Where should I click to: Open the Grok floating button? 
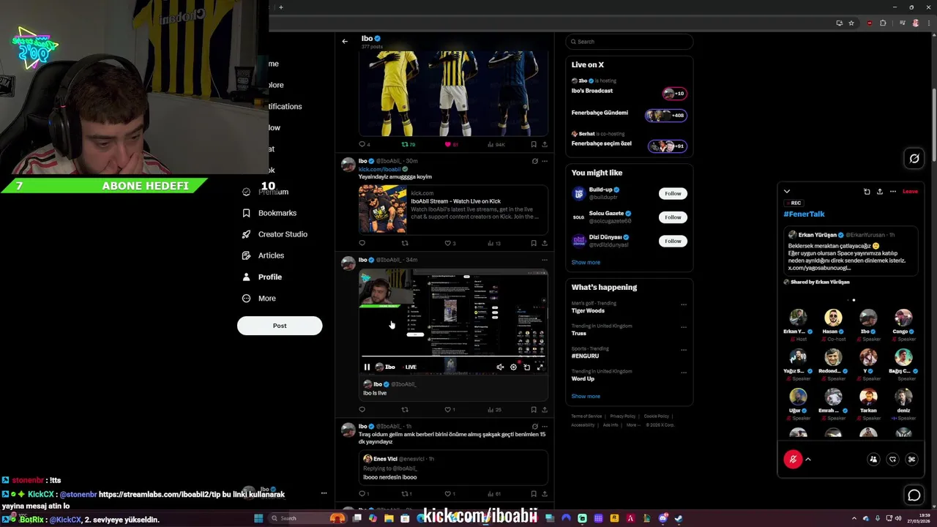(x=914, y=158)
